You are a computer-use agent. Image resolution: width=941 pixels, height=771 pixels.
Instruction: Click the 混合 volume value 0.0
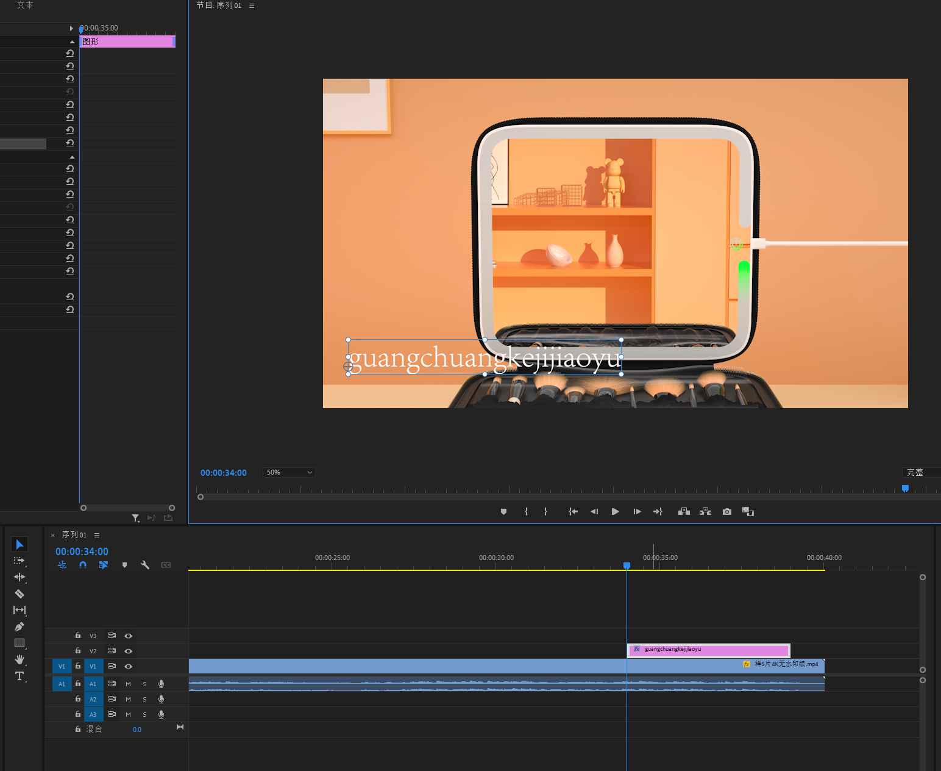137,730
